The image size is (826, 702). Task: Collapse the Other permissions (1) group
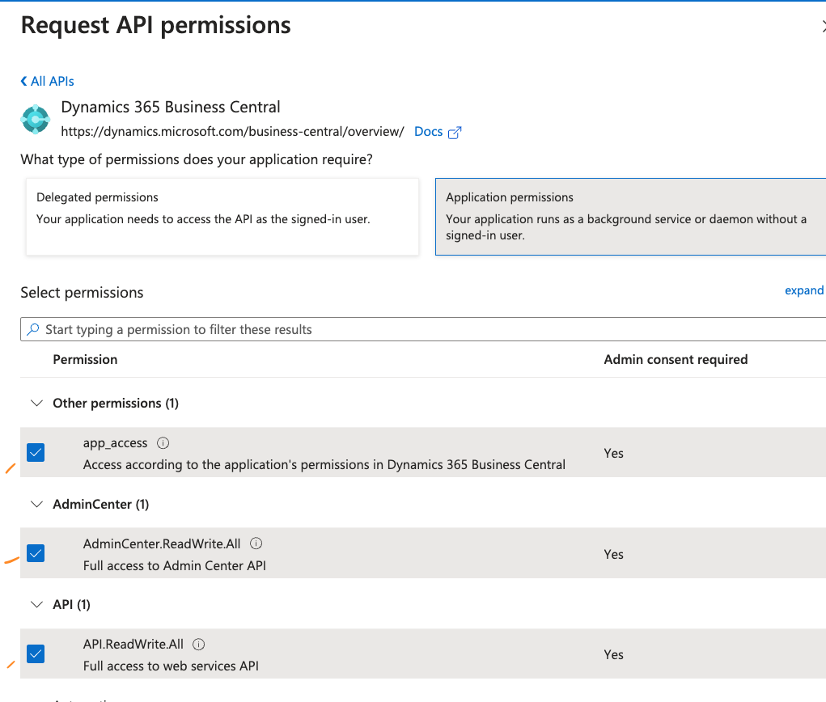(36, 404)
